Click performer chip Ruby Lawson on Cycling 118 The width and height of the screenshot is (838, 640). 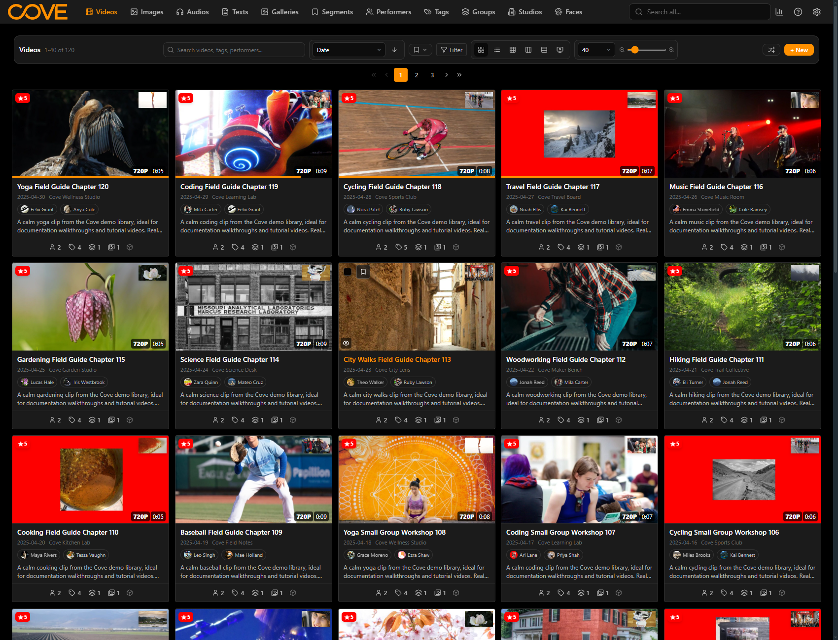click(x=409, y=209)
